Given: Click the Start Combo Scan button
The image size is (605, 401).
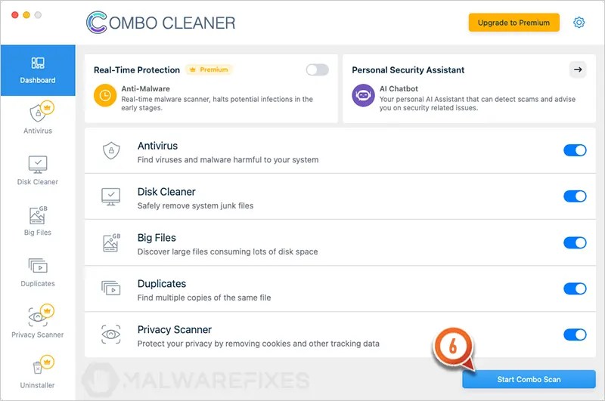Looking at the screenshot, I should point(529,379).
